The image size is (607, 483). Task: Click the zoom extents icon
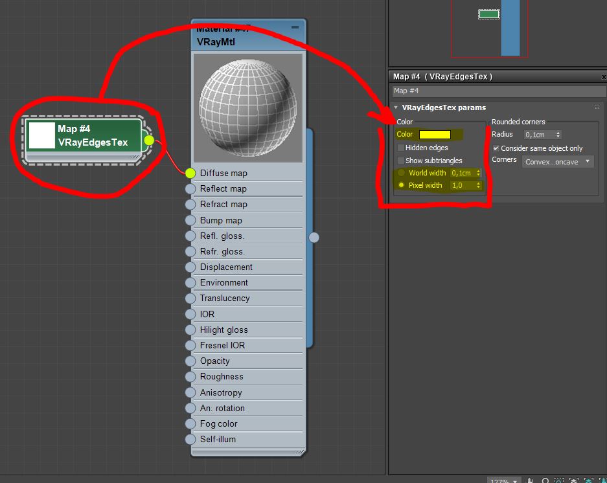(x=575, y=480)
